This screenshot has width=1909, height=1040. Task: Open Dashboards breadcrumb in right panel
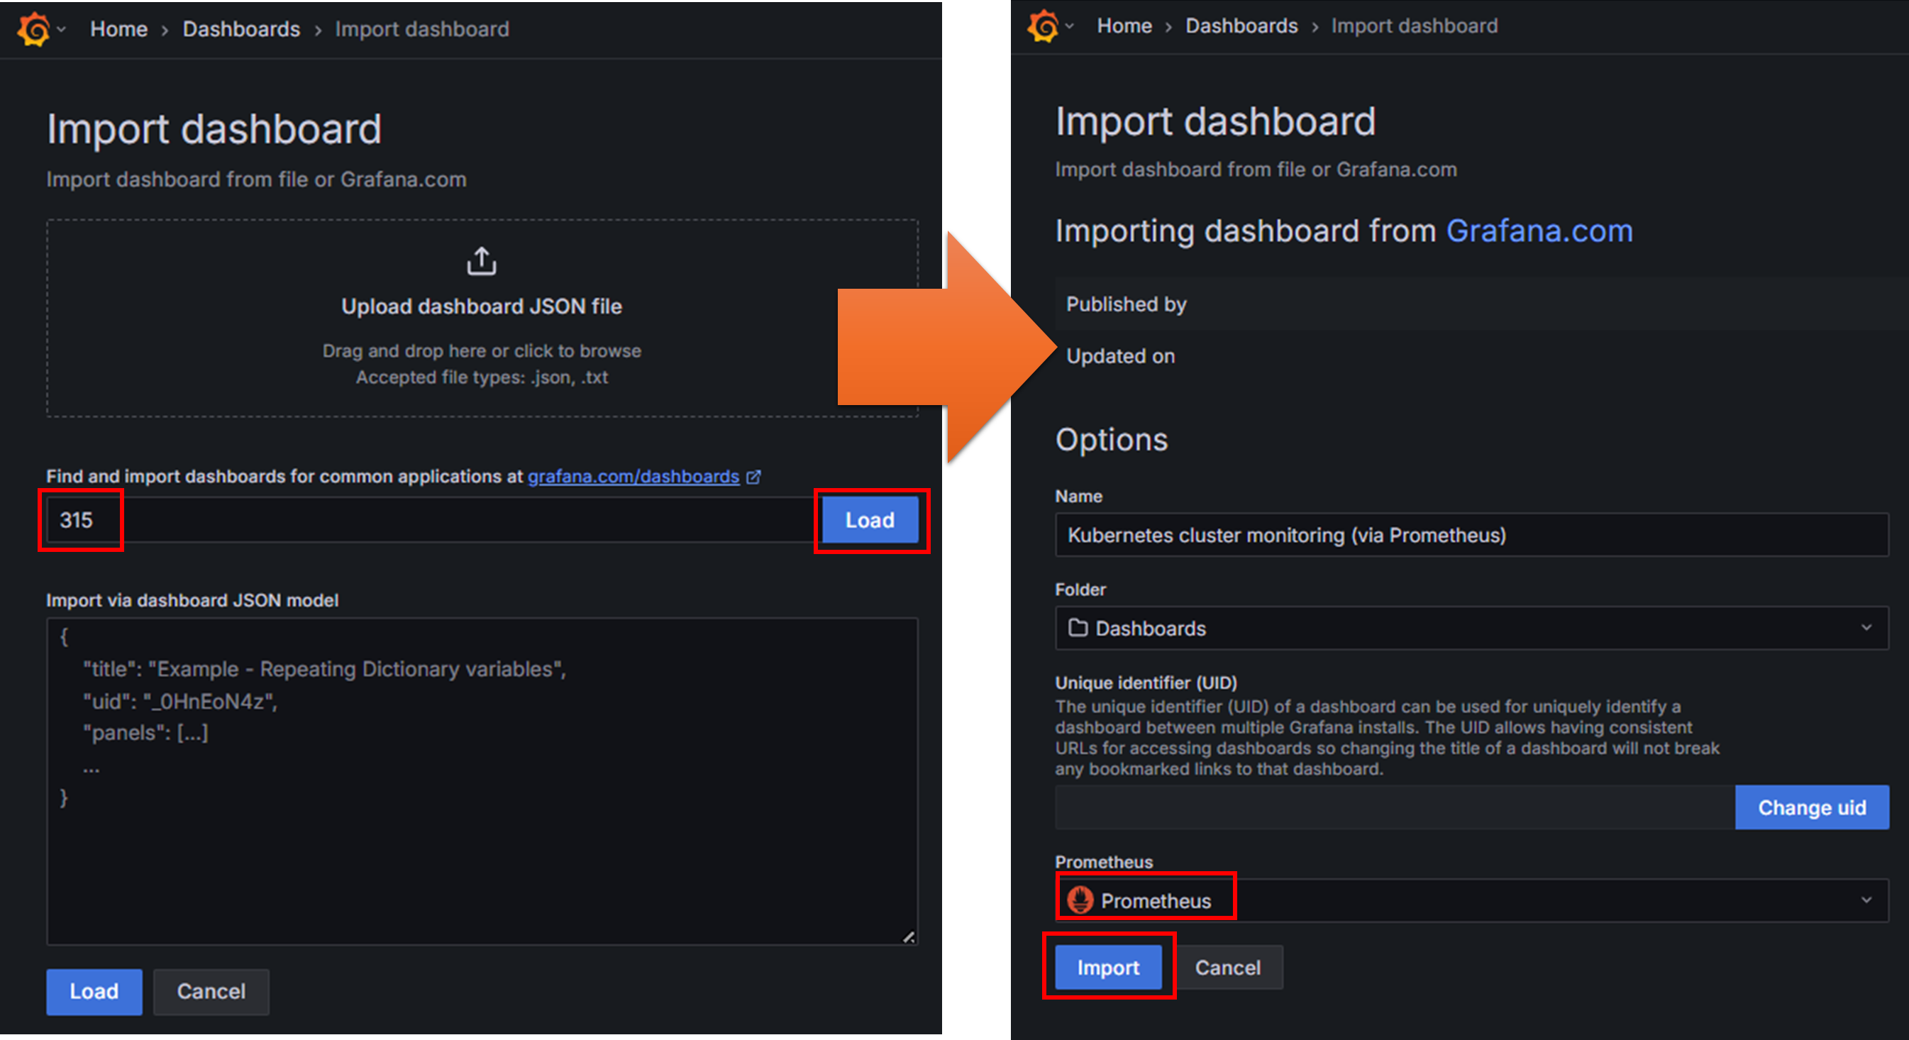[x=1241, y=26]
